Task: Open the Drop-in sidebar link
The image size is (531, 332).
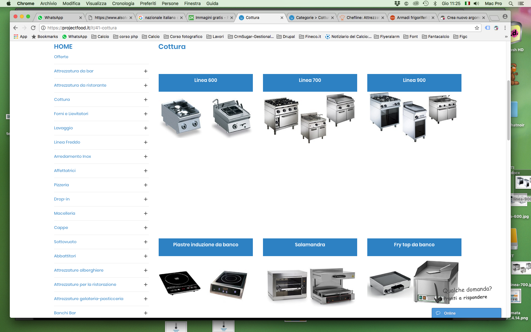Action: (x=62, y=199)
